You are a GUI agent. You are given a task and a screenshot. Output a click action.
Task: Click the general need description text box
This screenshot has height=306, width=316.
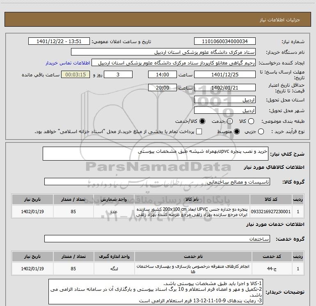156,154
